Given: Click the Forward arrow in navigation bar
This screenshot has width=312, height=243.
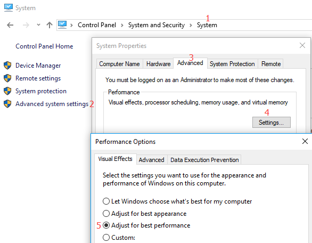Looking at the screenshot, I should click(x=26, y=25).
